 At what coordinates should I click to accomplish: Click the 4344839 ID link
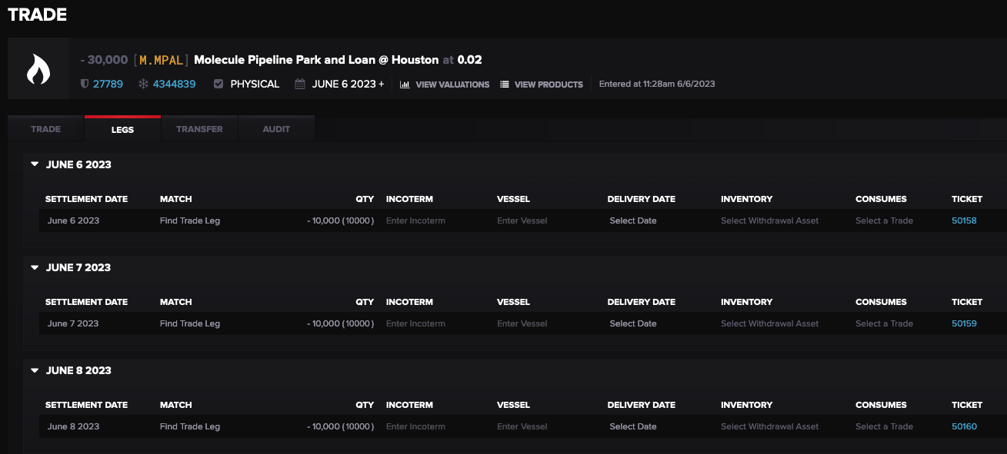[x=174, y=84]
